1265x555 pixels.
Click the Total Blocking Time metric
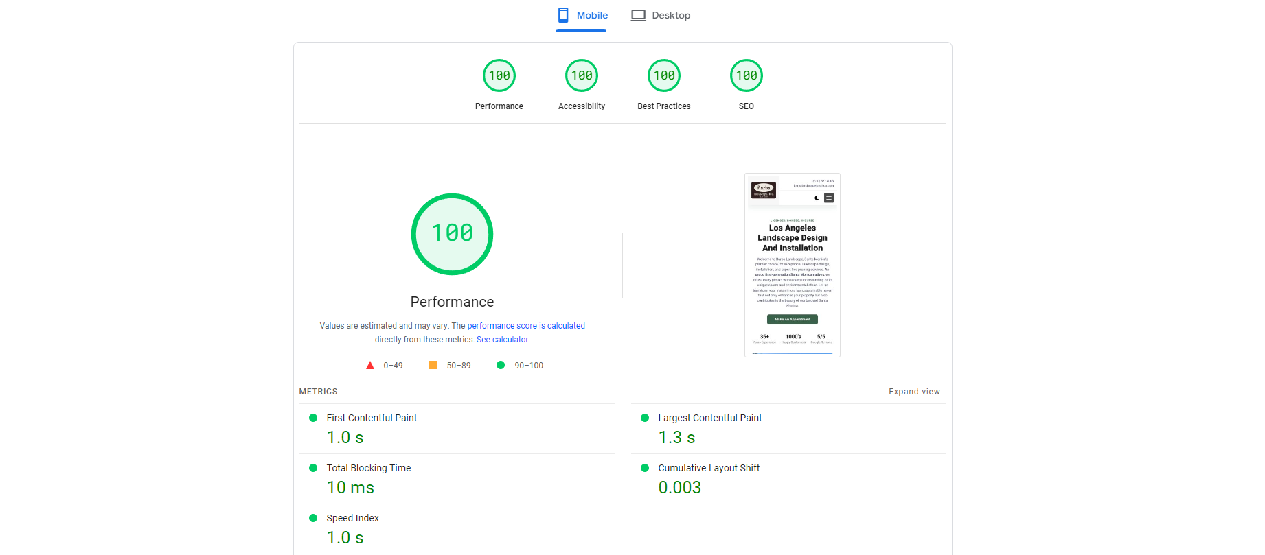tap(368, 468)
